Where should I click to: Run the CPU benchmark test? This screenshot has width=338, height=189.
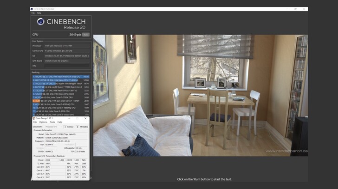[86, 35]
